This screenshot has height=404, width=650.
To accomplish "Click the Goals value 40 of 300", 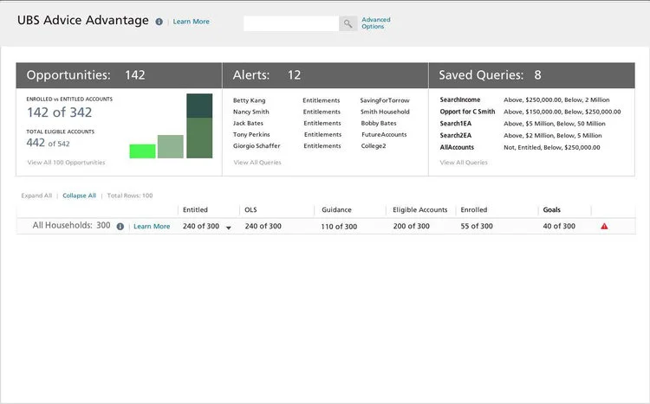I will (559, 226).
